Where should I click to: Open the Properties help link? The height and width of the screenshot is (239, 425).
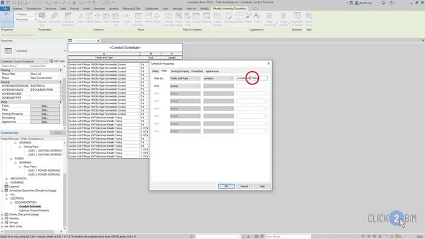(x=9, y=133)
